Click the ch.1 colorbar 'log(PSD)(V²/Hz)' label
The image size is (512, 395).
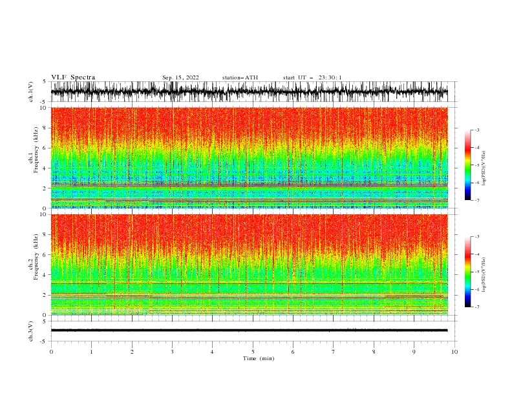[x=484, y=168]
